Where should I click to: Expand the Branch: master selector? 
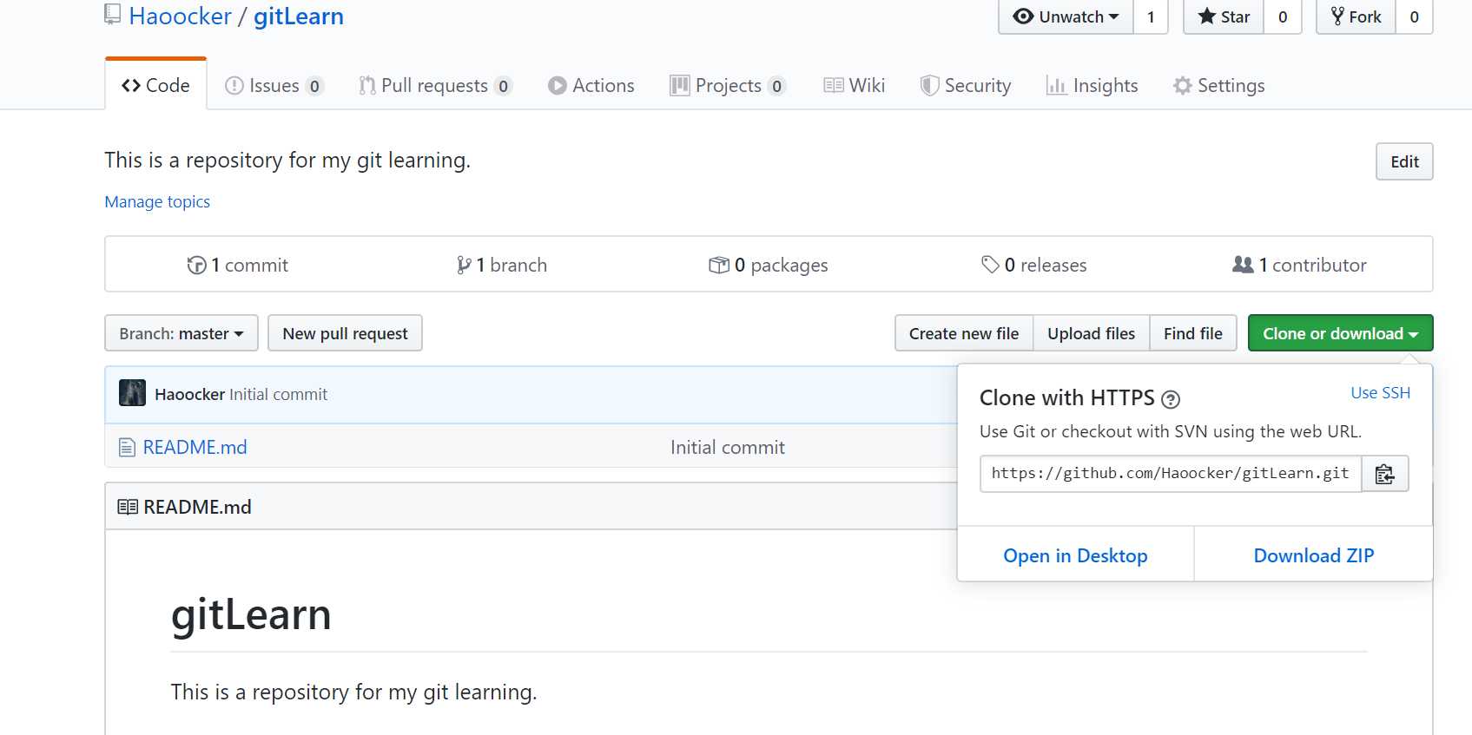tap(182, 333)
